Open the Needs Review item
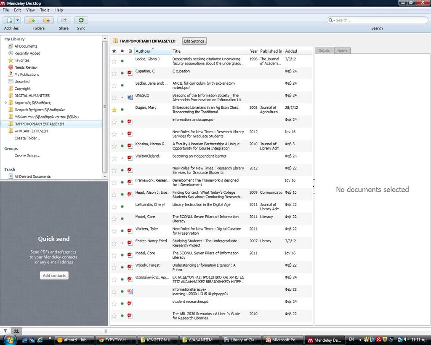The width and height of the screenshot is (431, 345). 26,67
